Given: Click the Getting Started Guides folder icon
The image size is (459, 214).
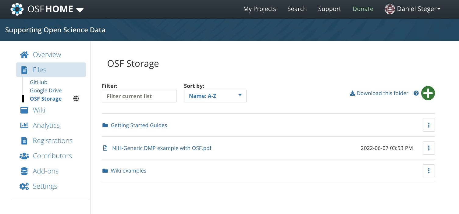Looking at the screenshot, I should (x=105, y=125).
